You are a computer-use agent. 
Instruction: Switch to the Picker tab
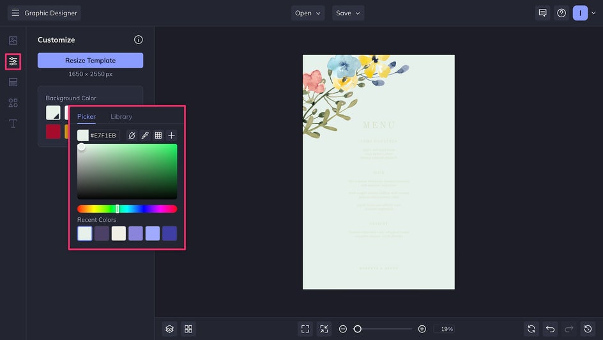[x=86, y=116]
